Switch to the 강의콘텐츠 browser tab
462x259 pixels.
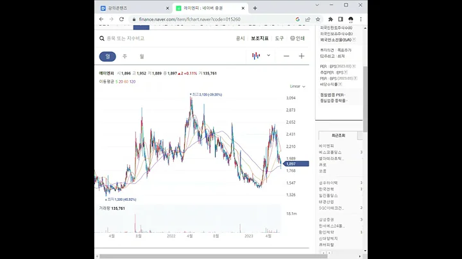pos(135,8)
